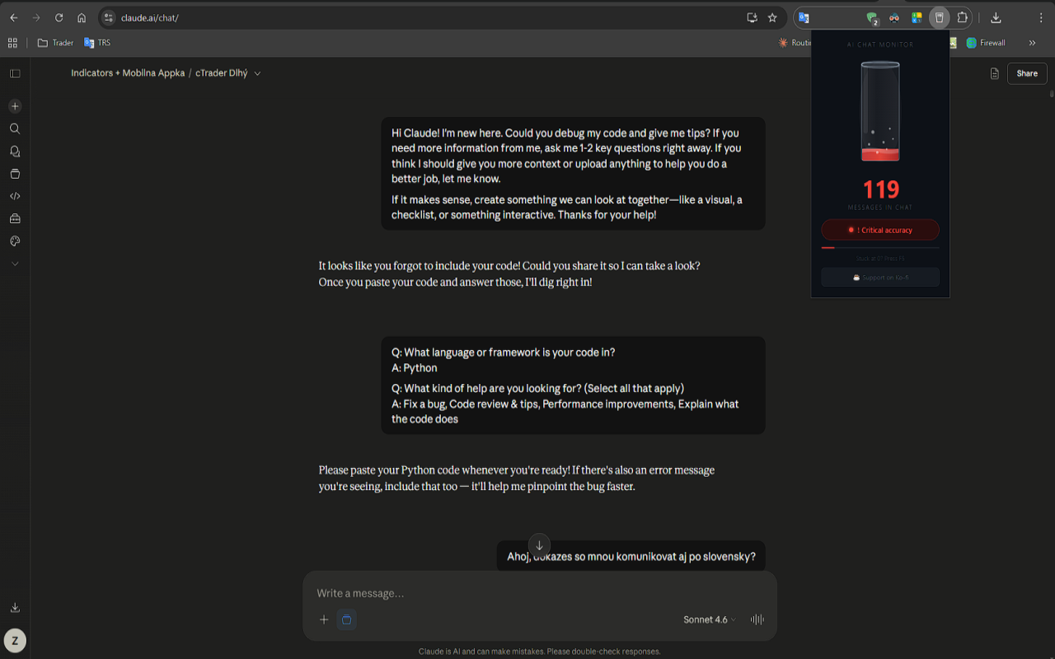Install app icon in address bar
The height and width of the screenshot is (659, 1055).
click(752, 17)
